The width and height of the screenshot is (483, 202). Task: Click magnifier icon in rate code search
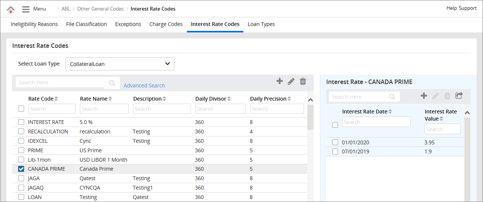click(112, 83)
